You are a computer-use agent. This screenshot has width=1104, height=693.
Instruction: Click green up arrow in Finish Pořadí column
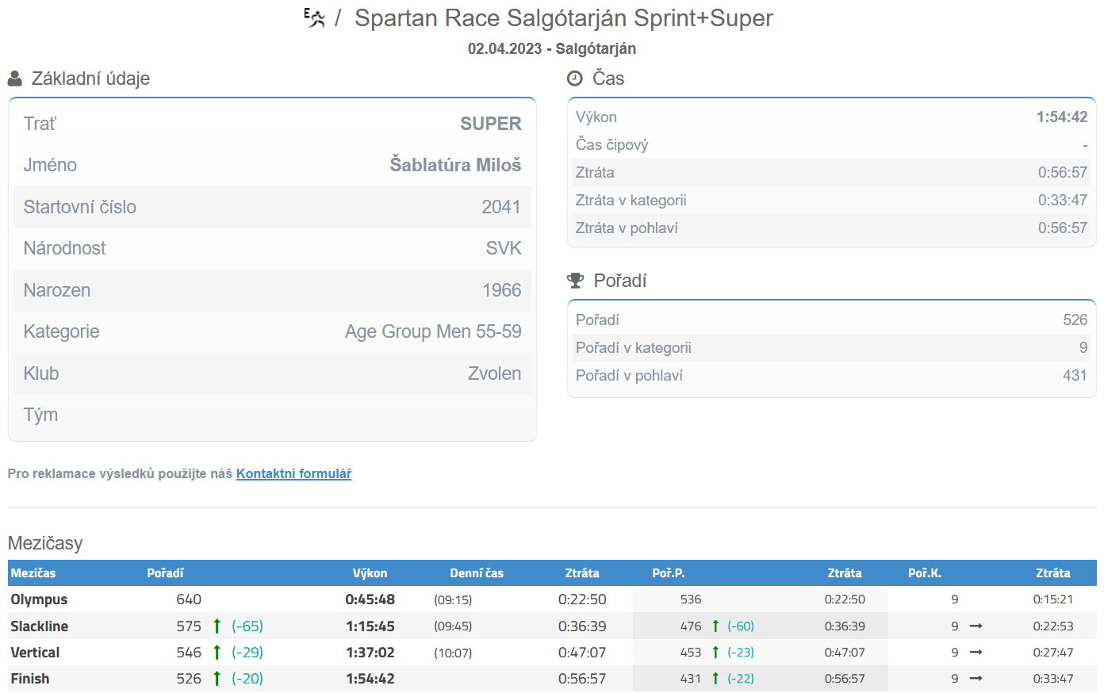click(217, 678)
